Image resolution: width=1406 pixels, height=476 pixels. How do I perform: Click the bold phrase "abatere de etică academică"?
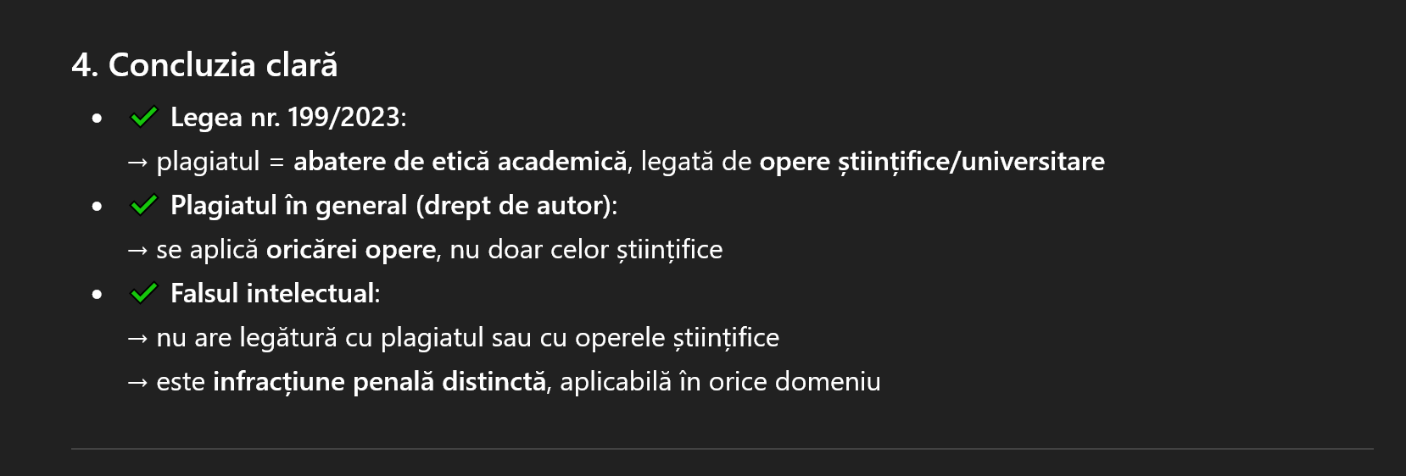pyautogui.click(x=460, y=161)
